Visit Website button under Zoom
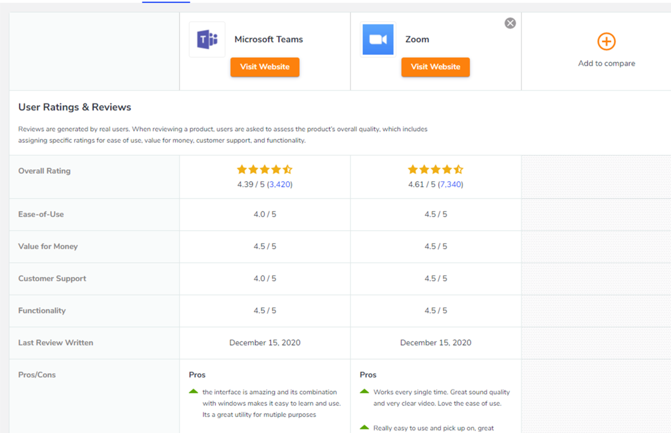The width and height of the screenshot is (671, 433). (x=435, y=67)
